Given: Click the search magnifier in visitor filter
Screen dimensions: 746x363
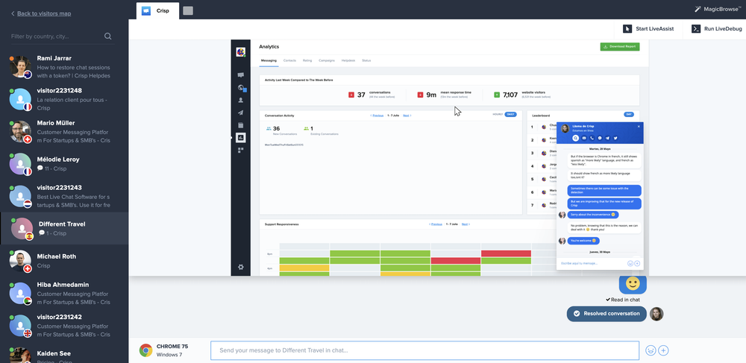Looking at the screenshot, I should 108,36.
